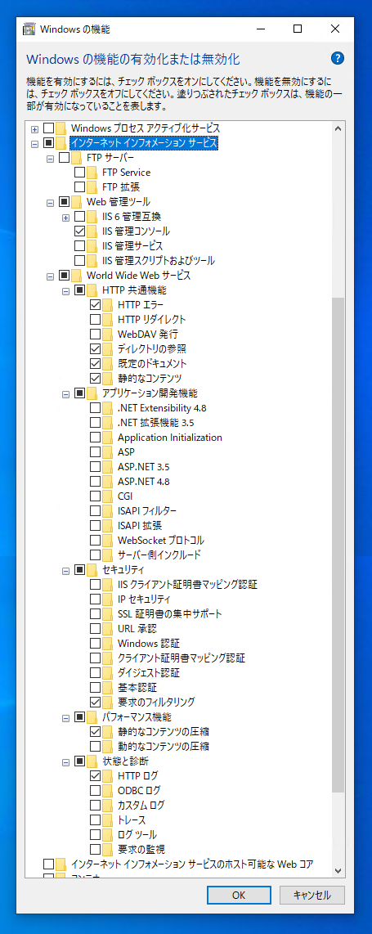Check IP セキュリティ checkbox
The width and height of the screenshot is (372, 934).
[x=95, y=599]
